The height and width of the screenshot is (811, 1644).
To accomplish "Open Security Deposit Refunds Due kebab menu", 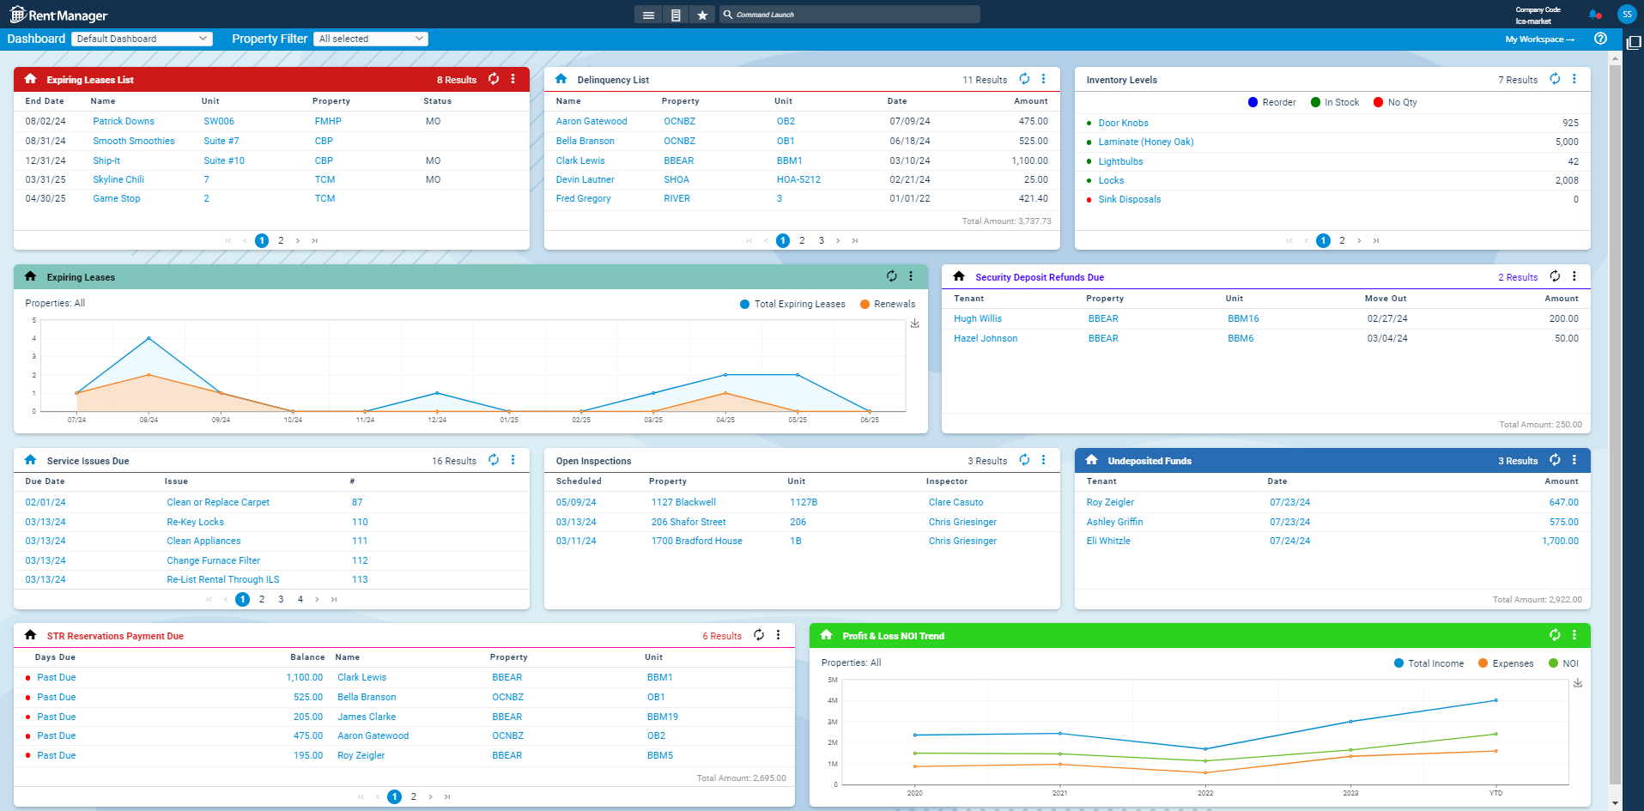I will coord(1574,276).
